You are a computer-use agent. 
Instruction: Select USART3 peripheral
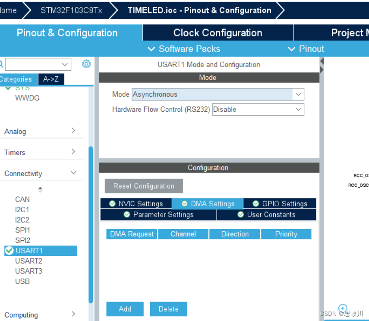[29, 271]
